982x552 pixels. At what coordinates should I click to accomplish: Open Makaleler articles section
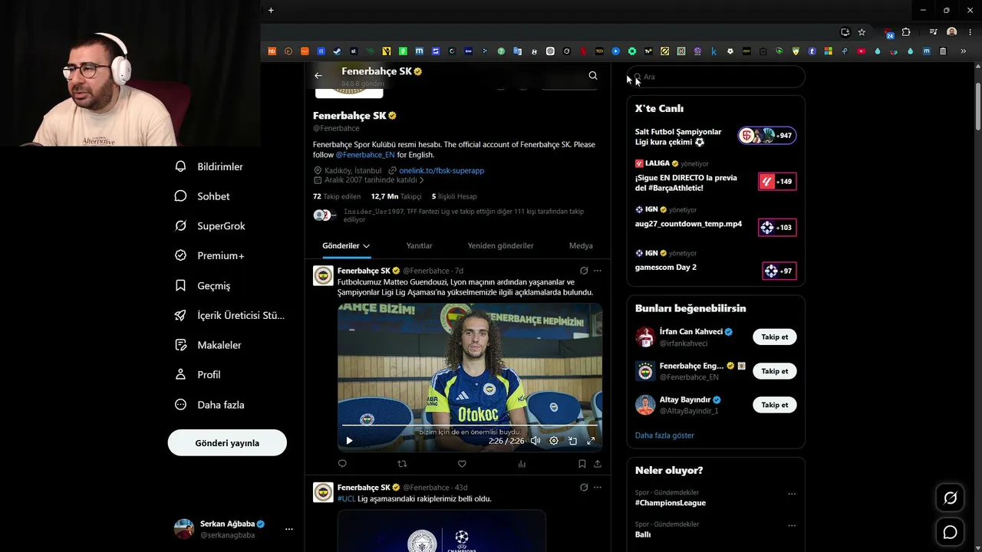tap(208, 345)
